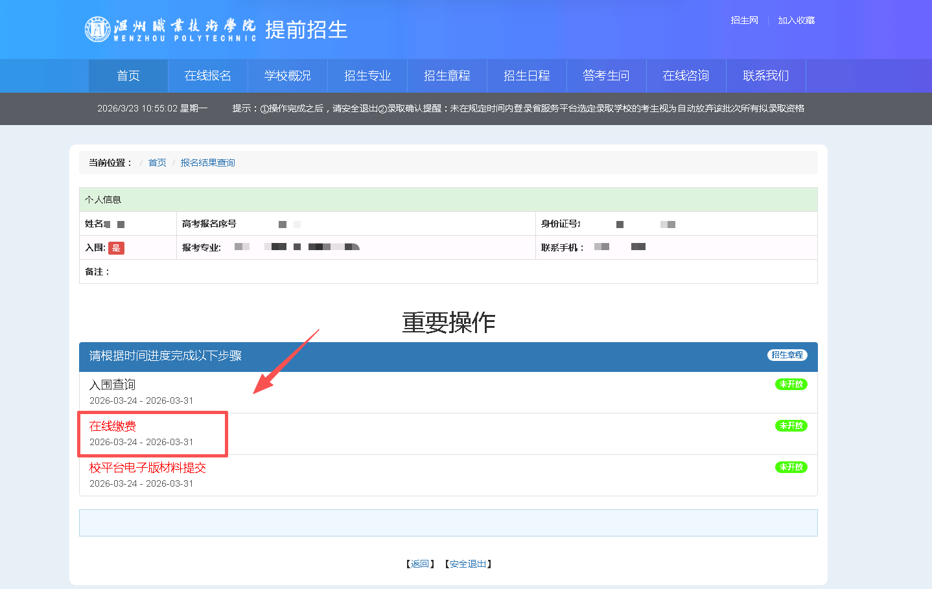This screenshot has height=589, width=932.
Task: Go to 联系我们 in the navigation
Action: point(766,76)
